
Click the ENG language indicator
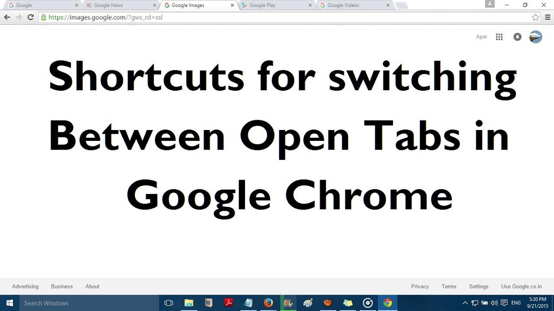coord(516,303)
